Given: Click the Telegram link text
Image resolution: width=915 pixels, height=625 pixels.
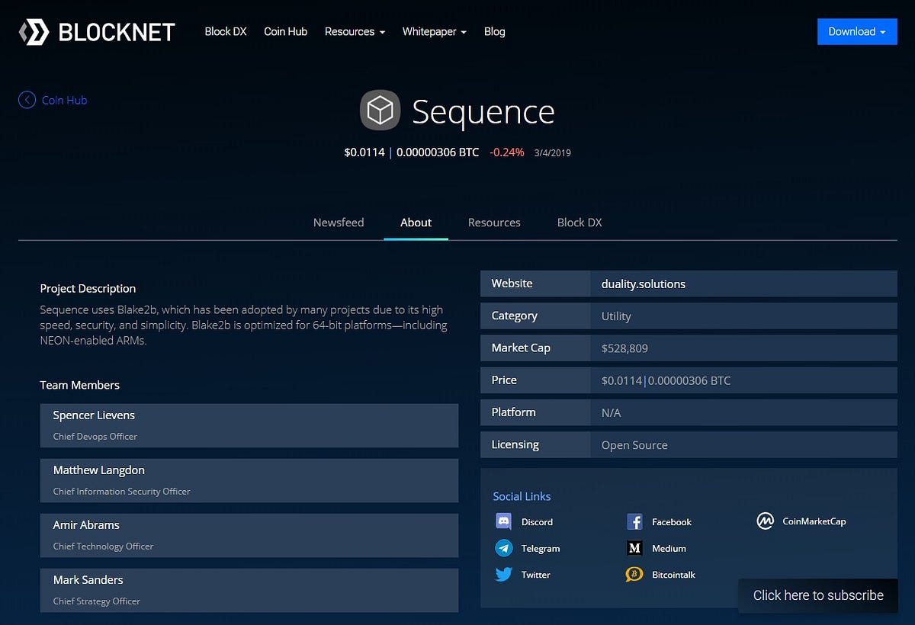Looking at the screenshot, I should pos(541,549).
